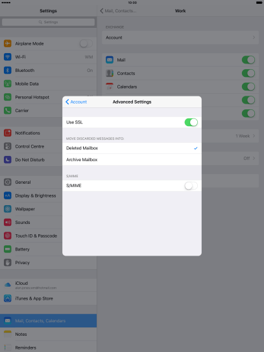Go back to Account in dialog

click(76, 102)
